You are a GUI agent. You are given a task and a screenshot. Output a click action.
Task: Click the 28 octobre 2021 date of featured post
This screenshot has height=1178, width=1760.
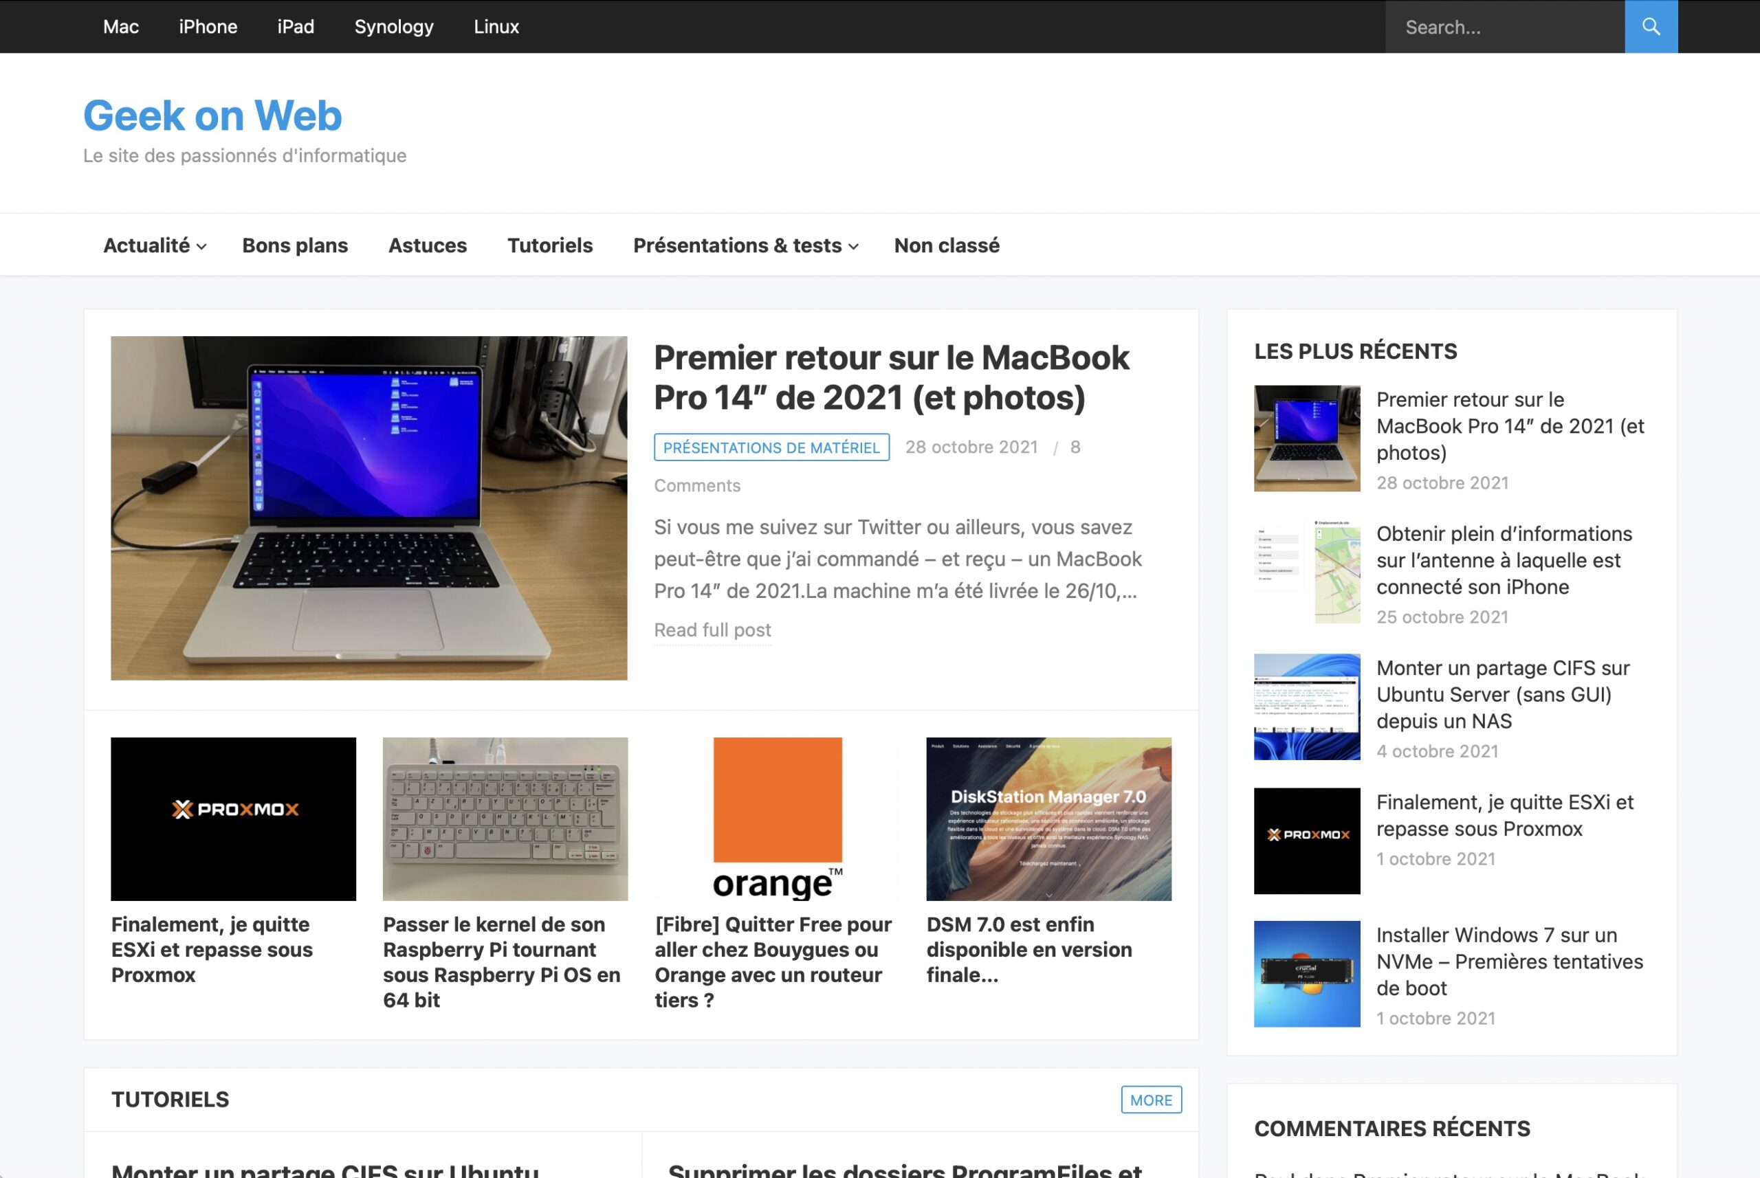click(971, 447)
